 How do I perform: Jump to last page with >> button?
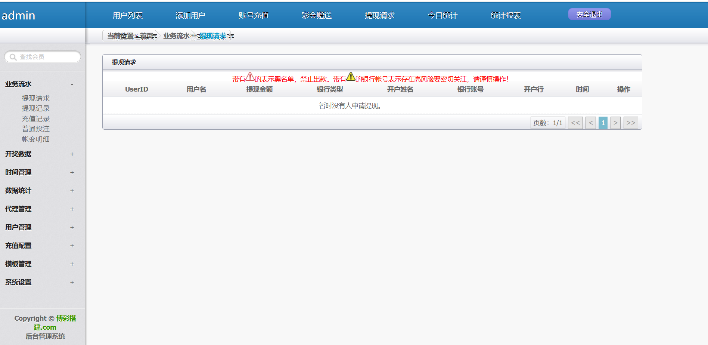click(x=631, y=123)
